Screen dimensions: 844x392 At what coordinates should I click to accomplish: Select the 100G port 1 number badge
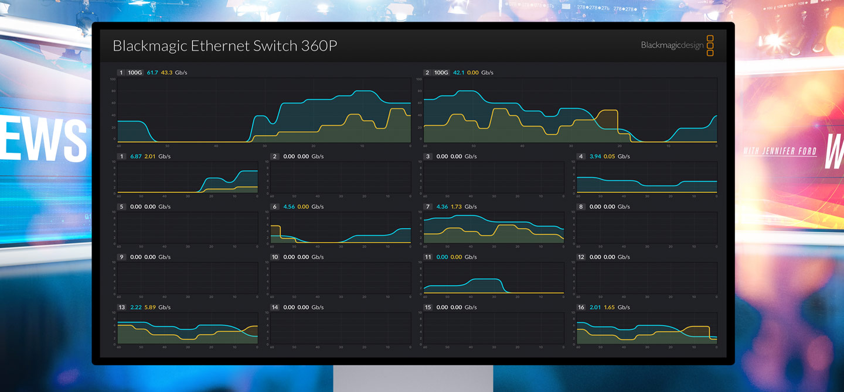(x=121, y=73)
